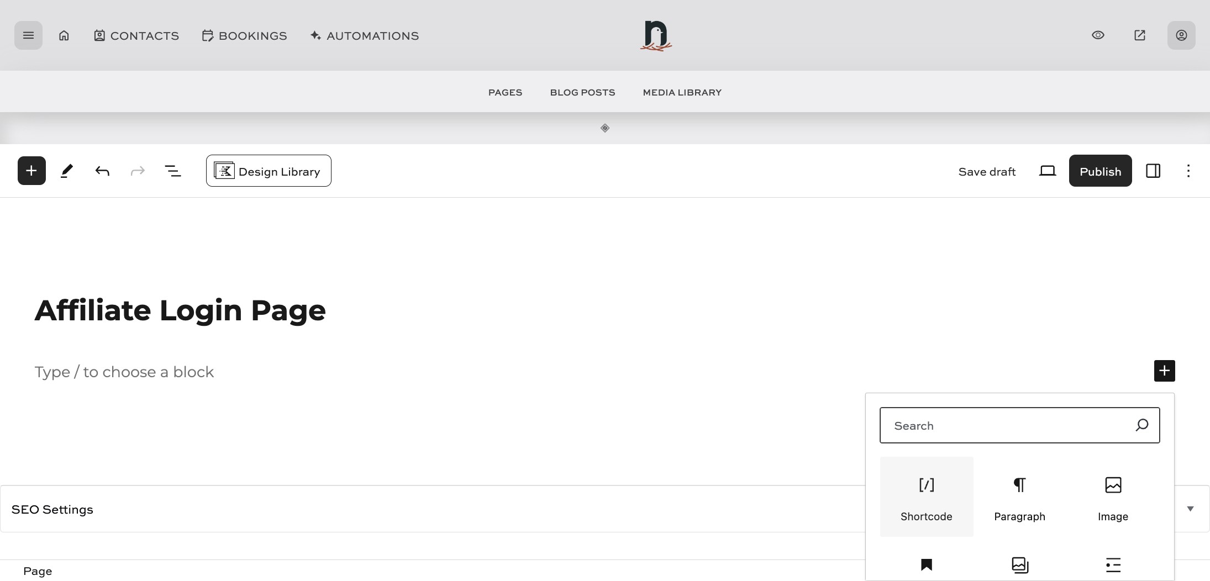Viewport: 1210px width, 581px height.
Task: Open the block inserter plus icon
Action: coord(31,170)
